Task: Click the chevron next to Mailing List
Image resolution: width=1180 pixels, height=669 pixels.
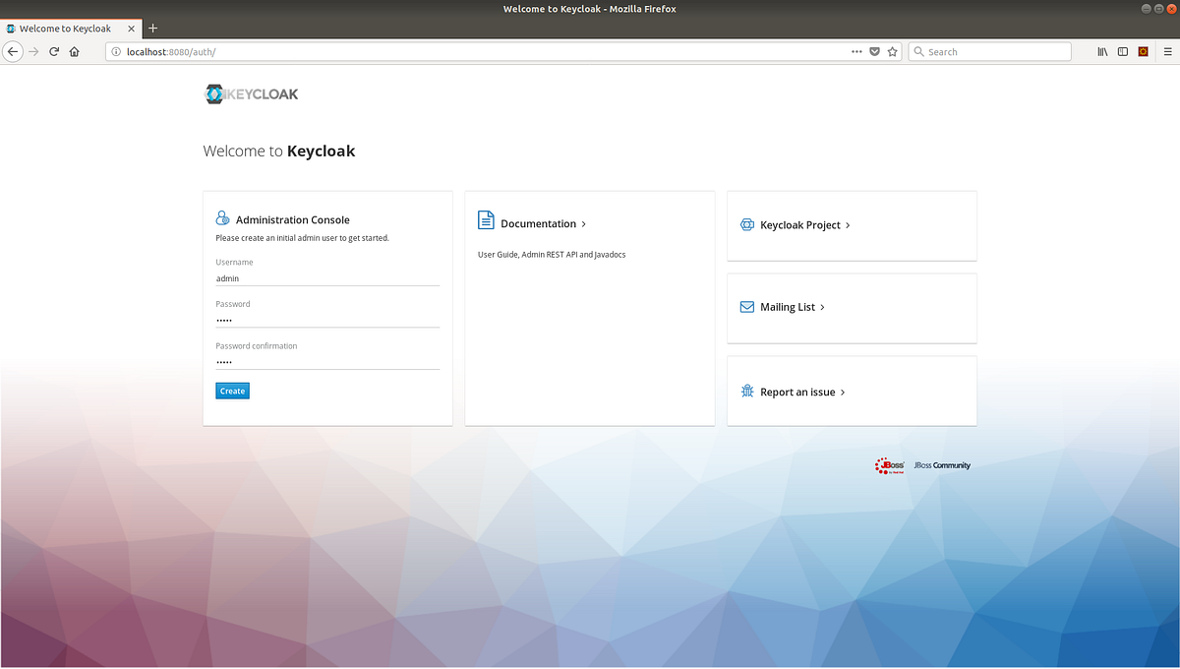Action: [x=822, y=307]
